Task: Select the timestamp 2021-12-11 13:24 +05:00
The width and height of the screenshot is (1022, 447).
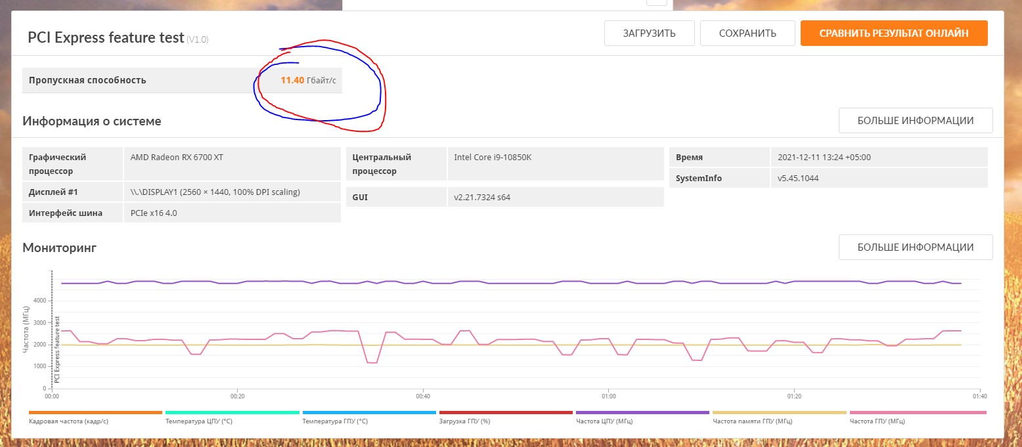Action: pyautogui.click(x=824, y=158)
